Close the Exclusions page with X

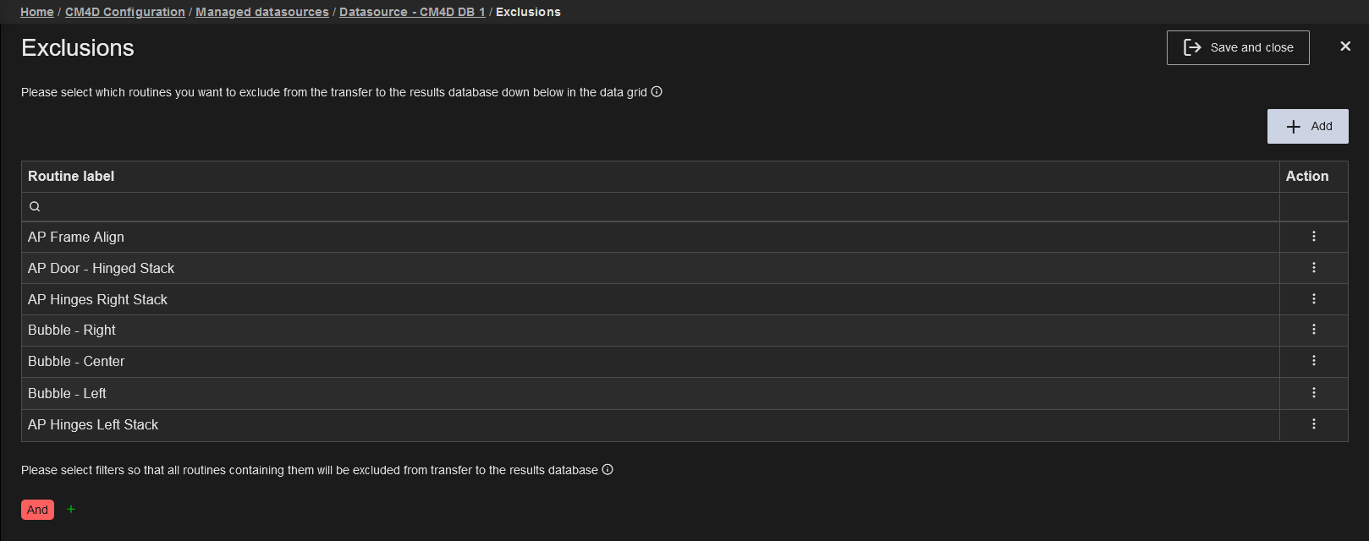(1345, 46)
